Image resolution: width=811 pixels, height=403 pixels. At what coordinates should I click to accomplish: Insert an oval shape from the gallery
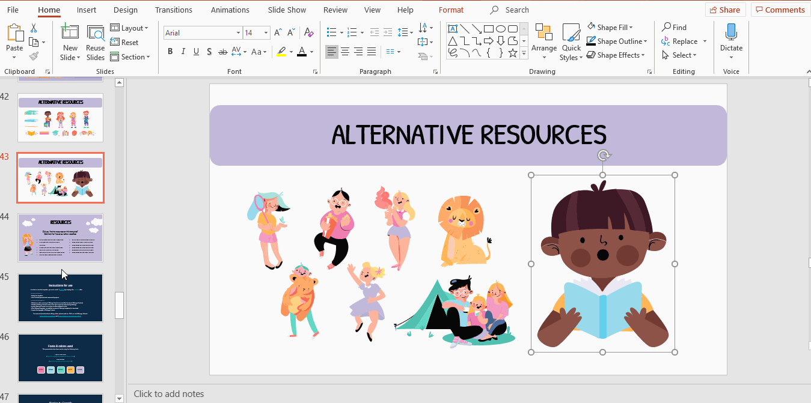500,28
